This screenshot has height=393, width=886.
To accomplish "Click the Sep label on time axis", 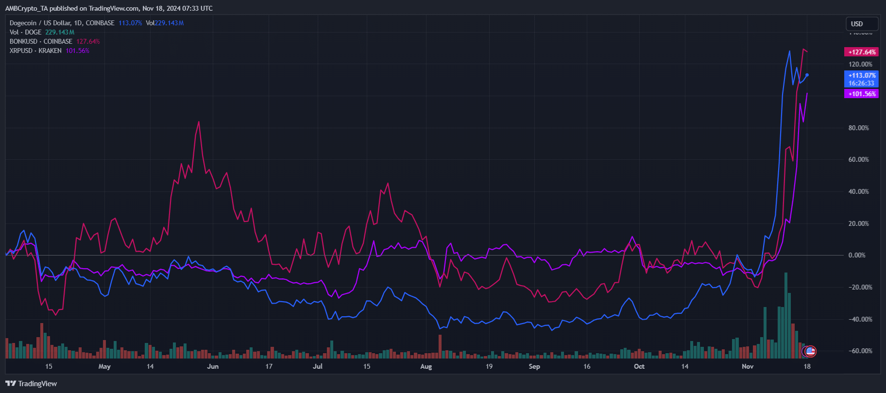I will 534,366.
